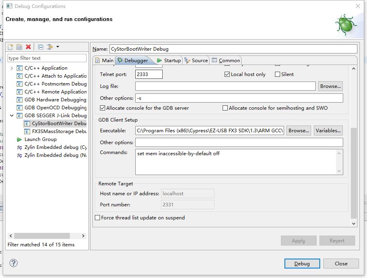The height and width of the screenshot is (278, 367).
Task: Click the Telnet port field 2333
Action: (149, 74)
